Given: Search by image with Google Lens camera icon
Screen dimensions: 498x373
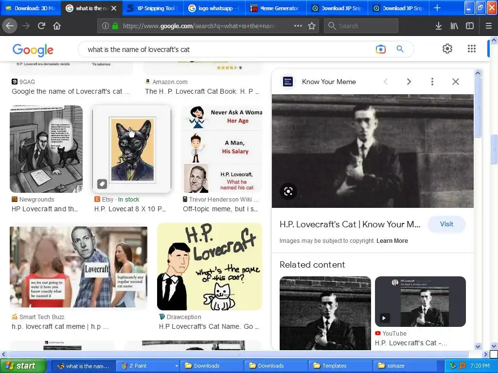Looking at the screenshot, I should [380, 49].
